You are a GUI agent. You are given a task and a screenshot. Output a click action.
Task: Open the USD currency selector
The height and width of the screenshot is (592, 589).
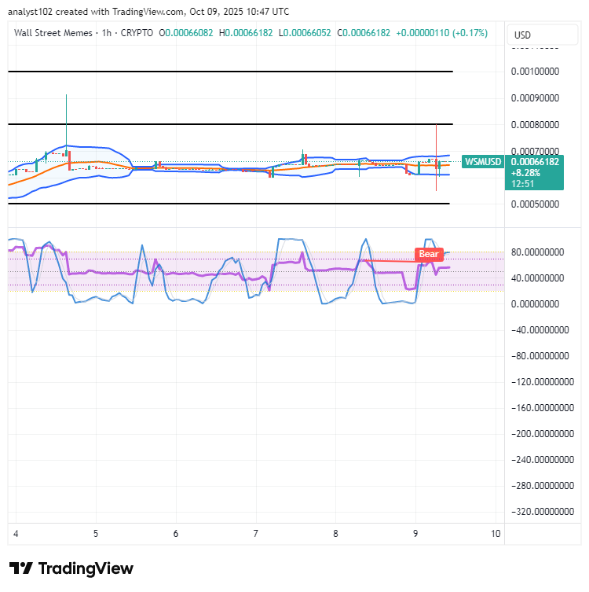[542, 35]
